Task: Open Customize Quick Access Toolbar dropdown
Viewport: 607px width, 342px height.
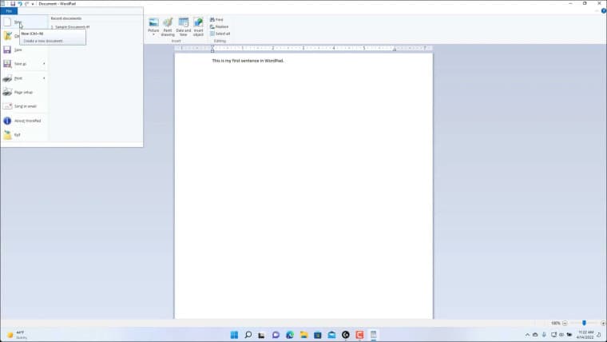Action: pos(33,4)
